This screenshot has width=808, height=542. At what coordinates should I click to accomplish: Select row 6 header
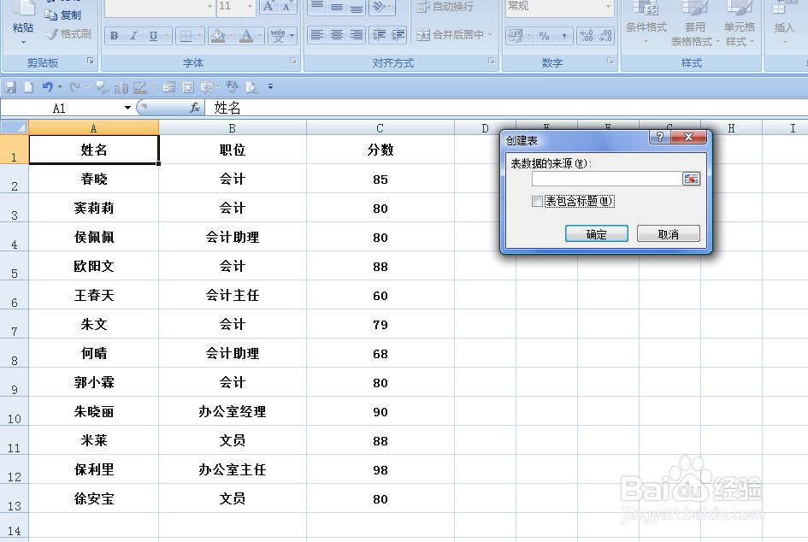click(15, 295)
